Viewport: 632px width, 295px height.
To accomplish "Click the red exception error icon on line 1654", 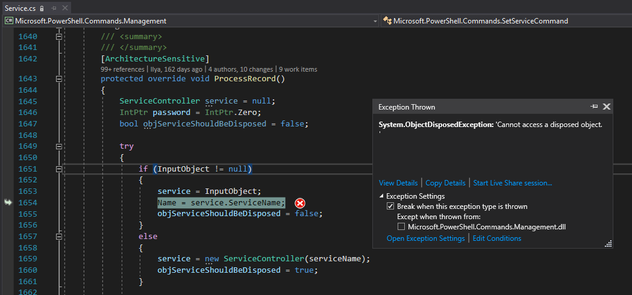I will click(x=300, y=203).
